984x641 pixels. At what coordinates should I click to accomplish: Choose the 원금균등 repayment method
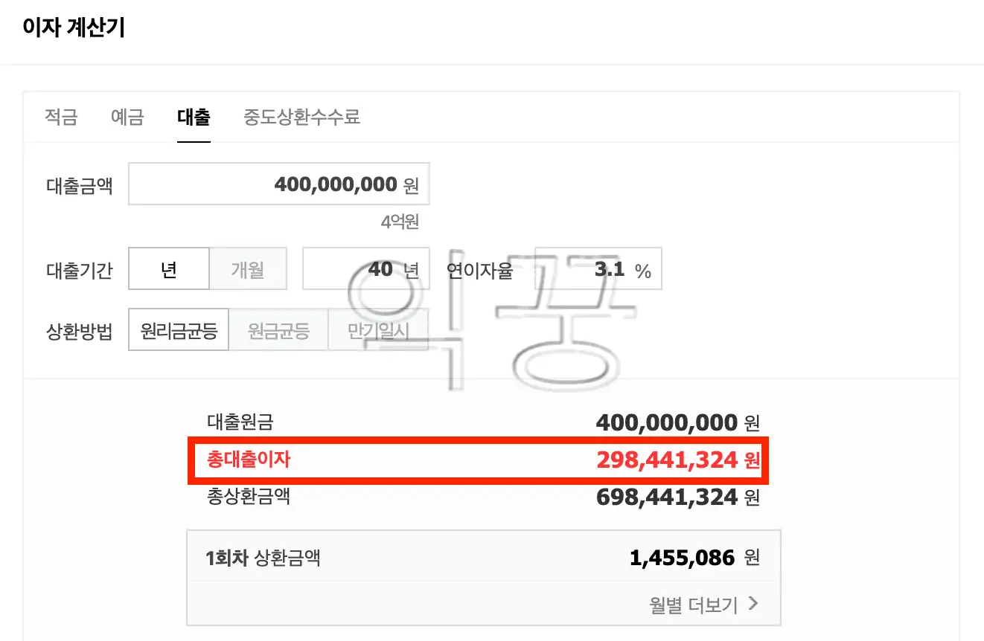(278, 329)
